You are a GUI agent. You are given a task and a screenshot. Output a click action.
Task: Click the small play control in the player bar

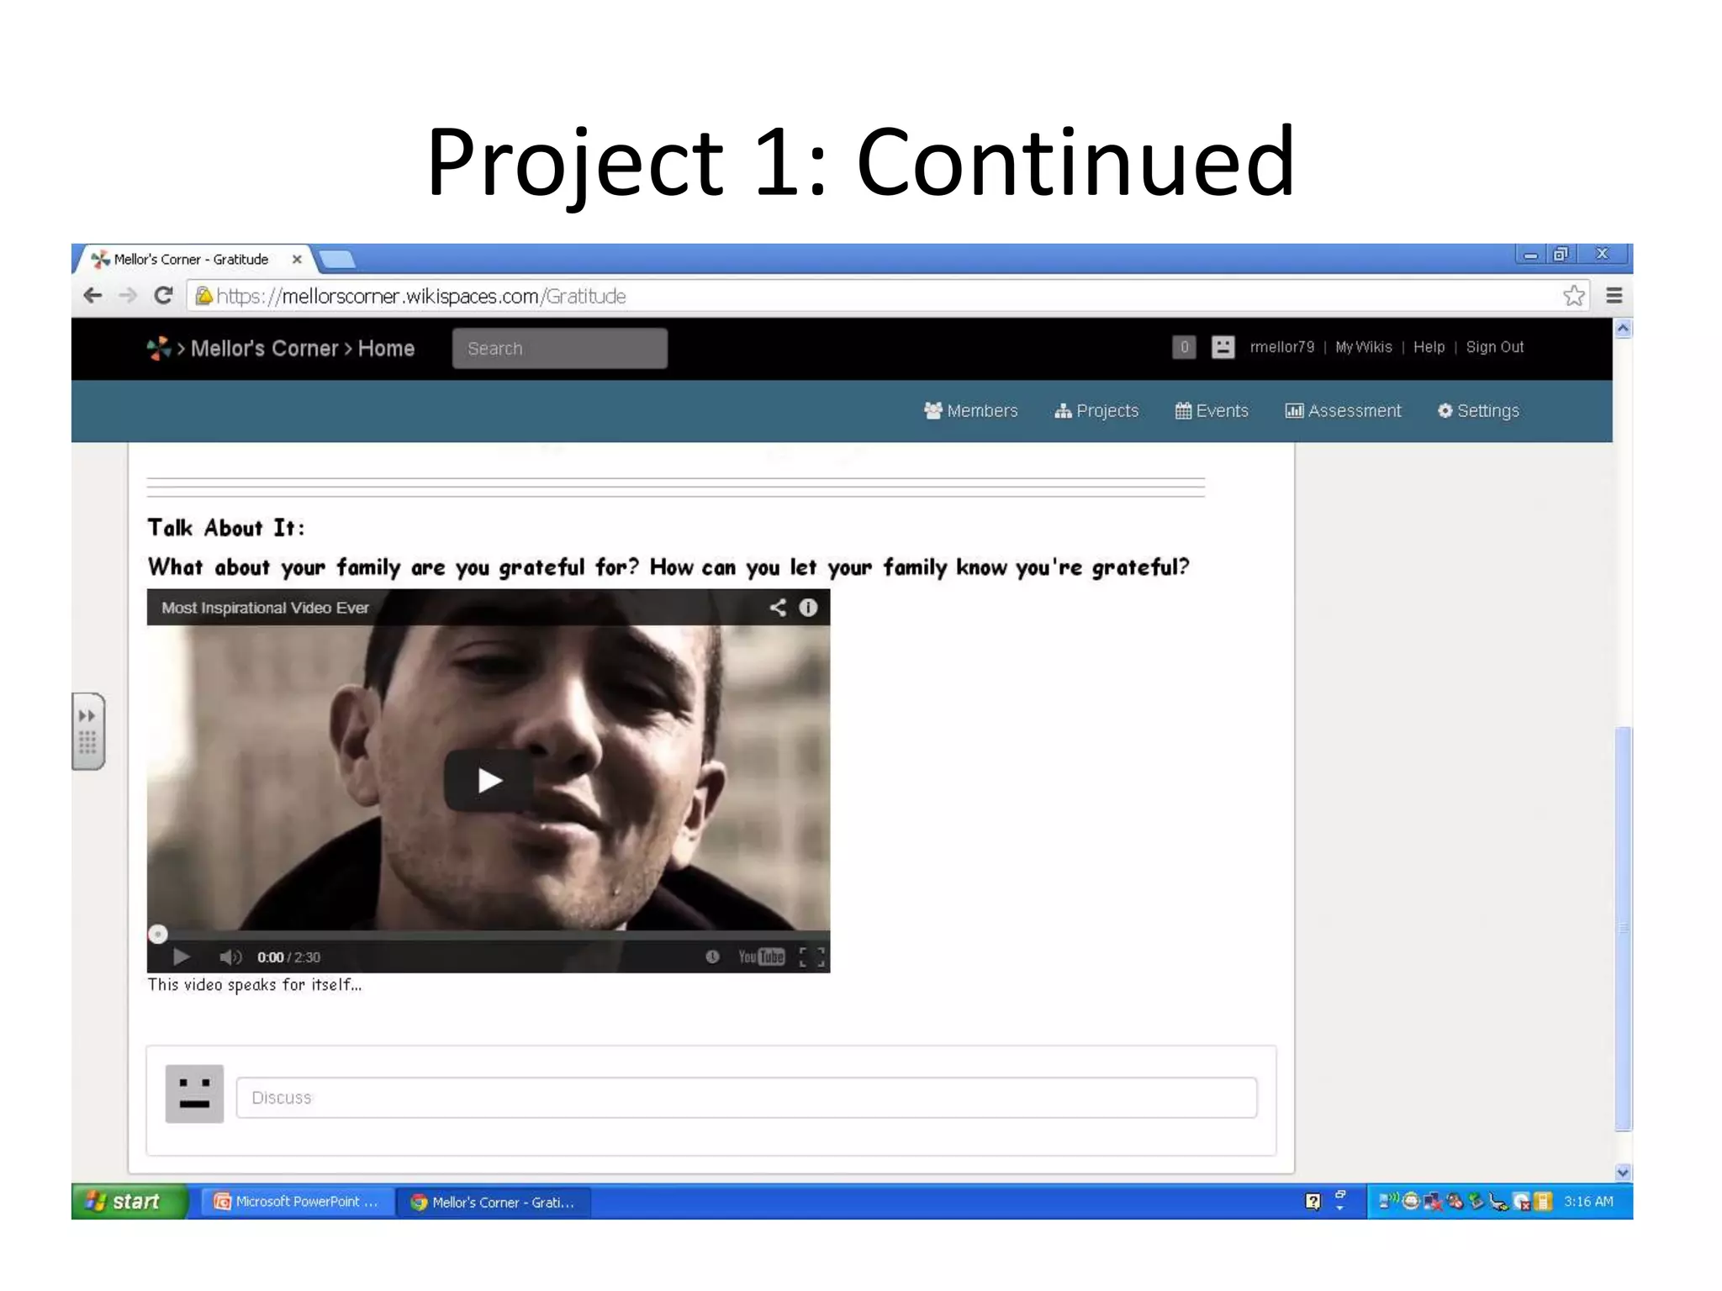coord(181,956)
